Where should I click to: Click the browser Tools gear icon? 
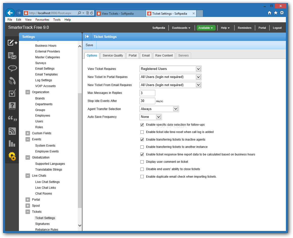(x=282, y=13)
